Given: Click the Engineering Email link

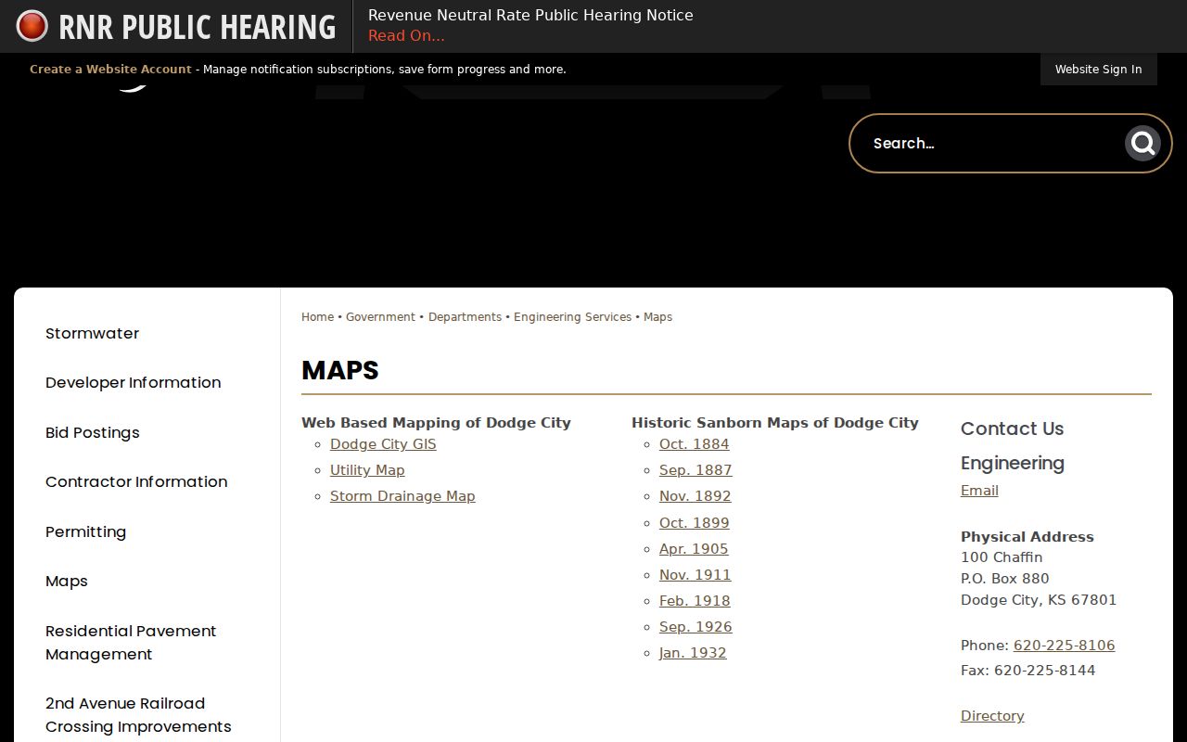Looking at the screenshot, I should pos(979,491).
